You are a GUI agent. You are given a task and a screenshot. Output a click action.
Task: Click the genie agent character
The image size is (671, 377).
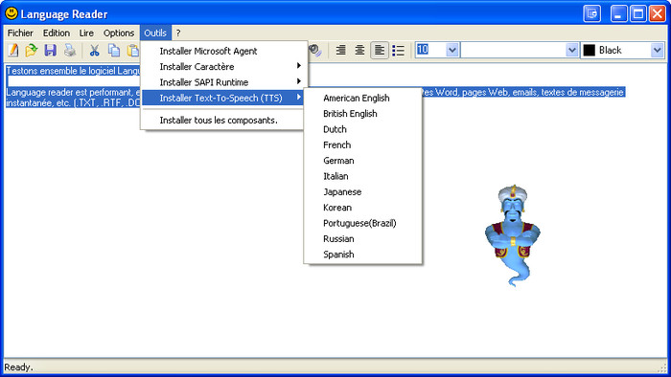512,235
